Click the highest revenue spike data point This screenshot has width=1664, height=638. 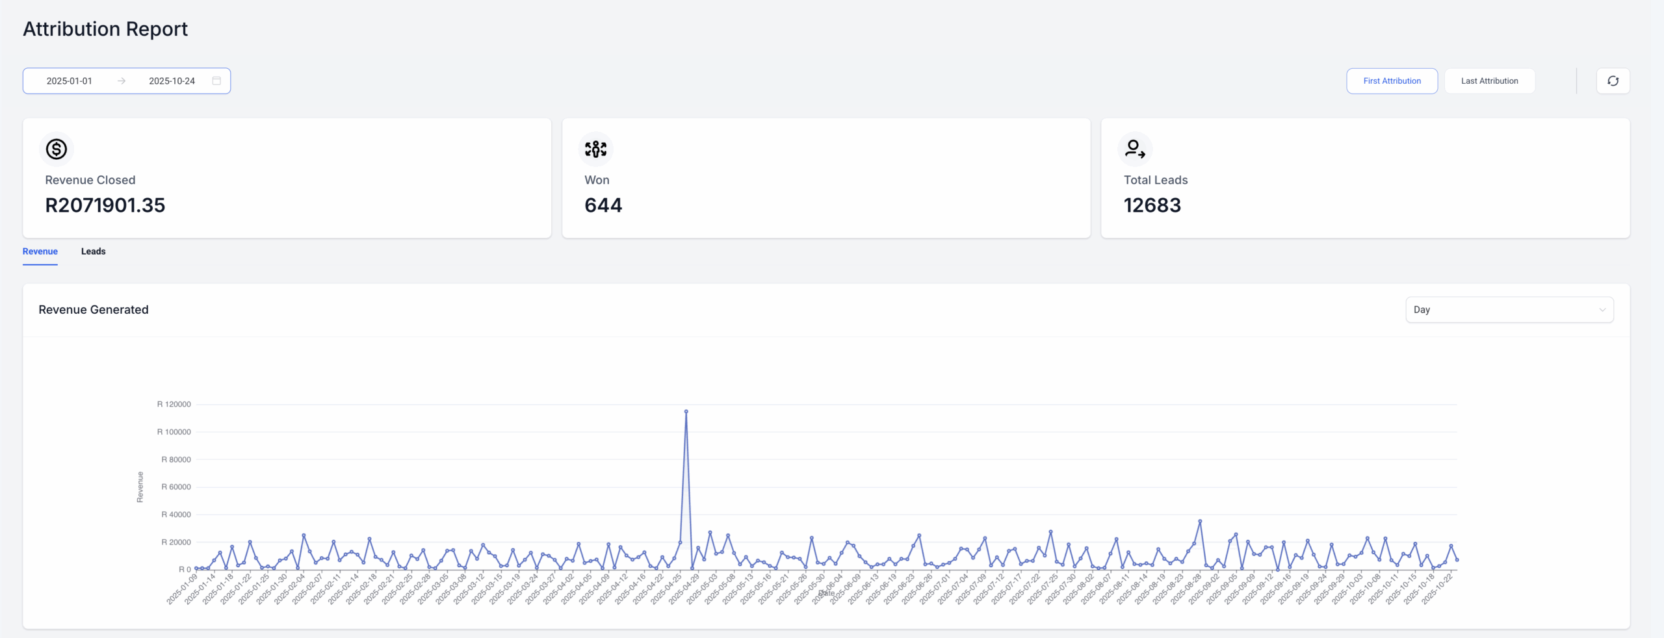coord(686,411)
